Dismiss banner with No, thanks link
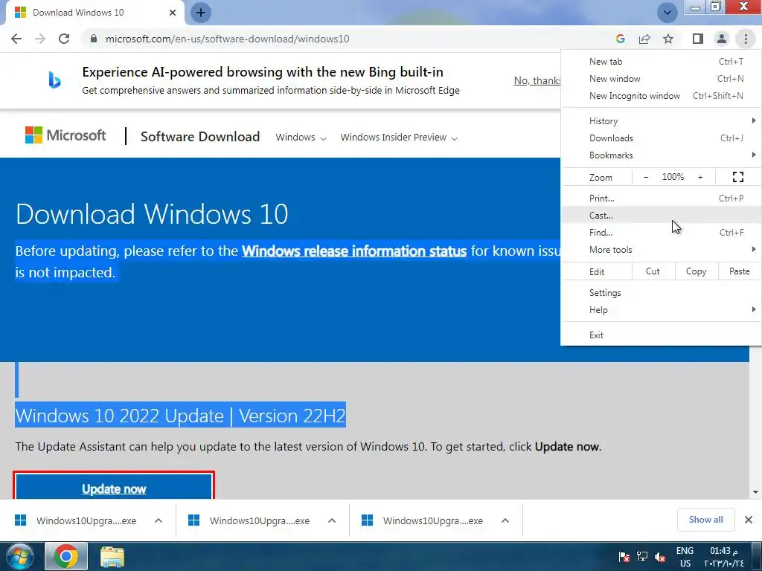The width and height of the screenshot is (762, 571). tap(537, 80)
